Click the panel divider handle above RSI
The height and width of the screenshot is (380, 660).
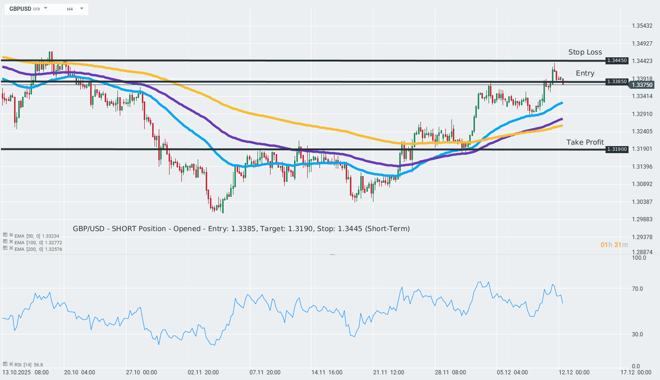click(x=333, y=254)
